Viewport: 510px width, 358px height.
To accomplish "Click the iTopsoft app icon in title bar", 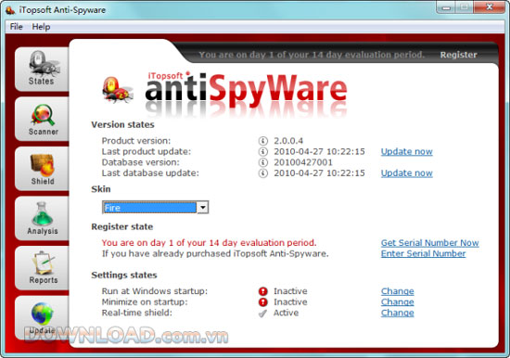I will point(10,10).
